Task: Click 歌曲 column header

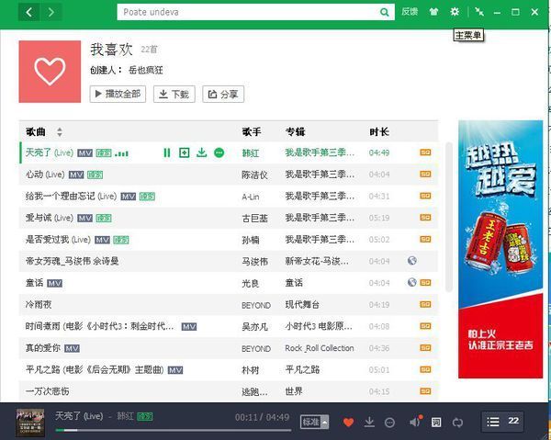Action: pyautogui.click(x=36, y=131)
